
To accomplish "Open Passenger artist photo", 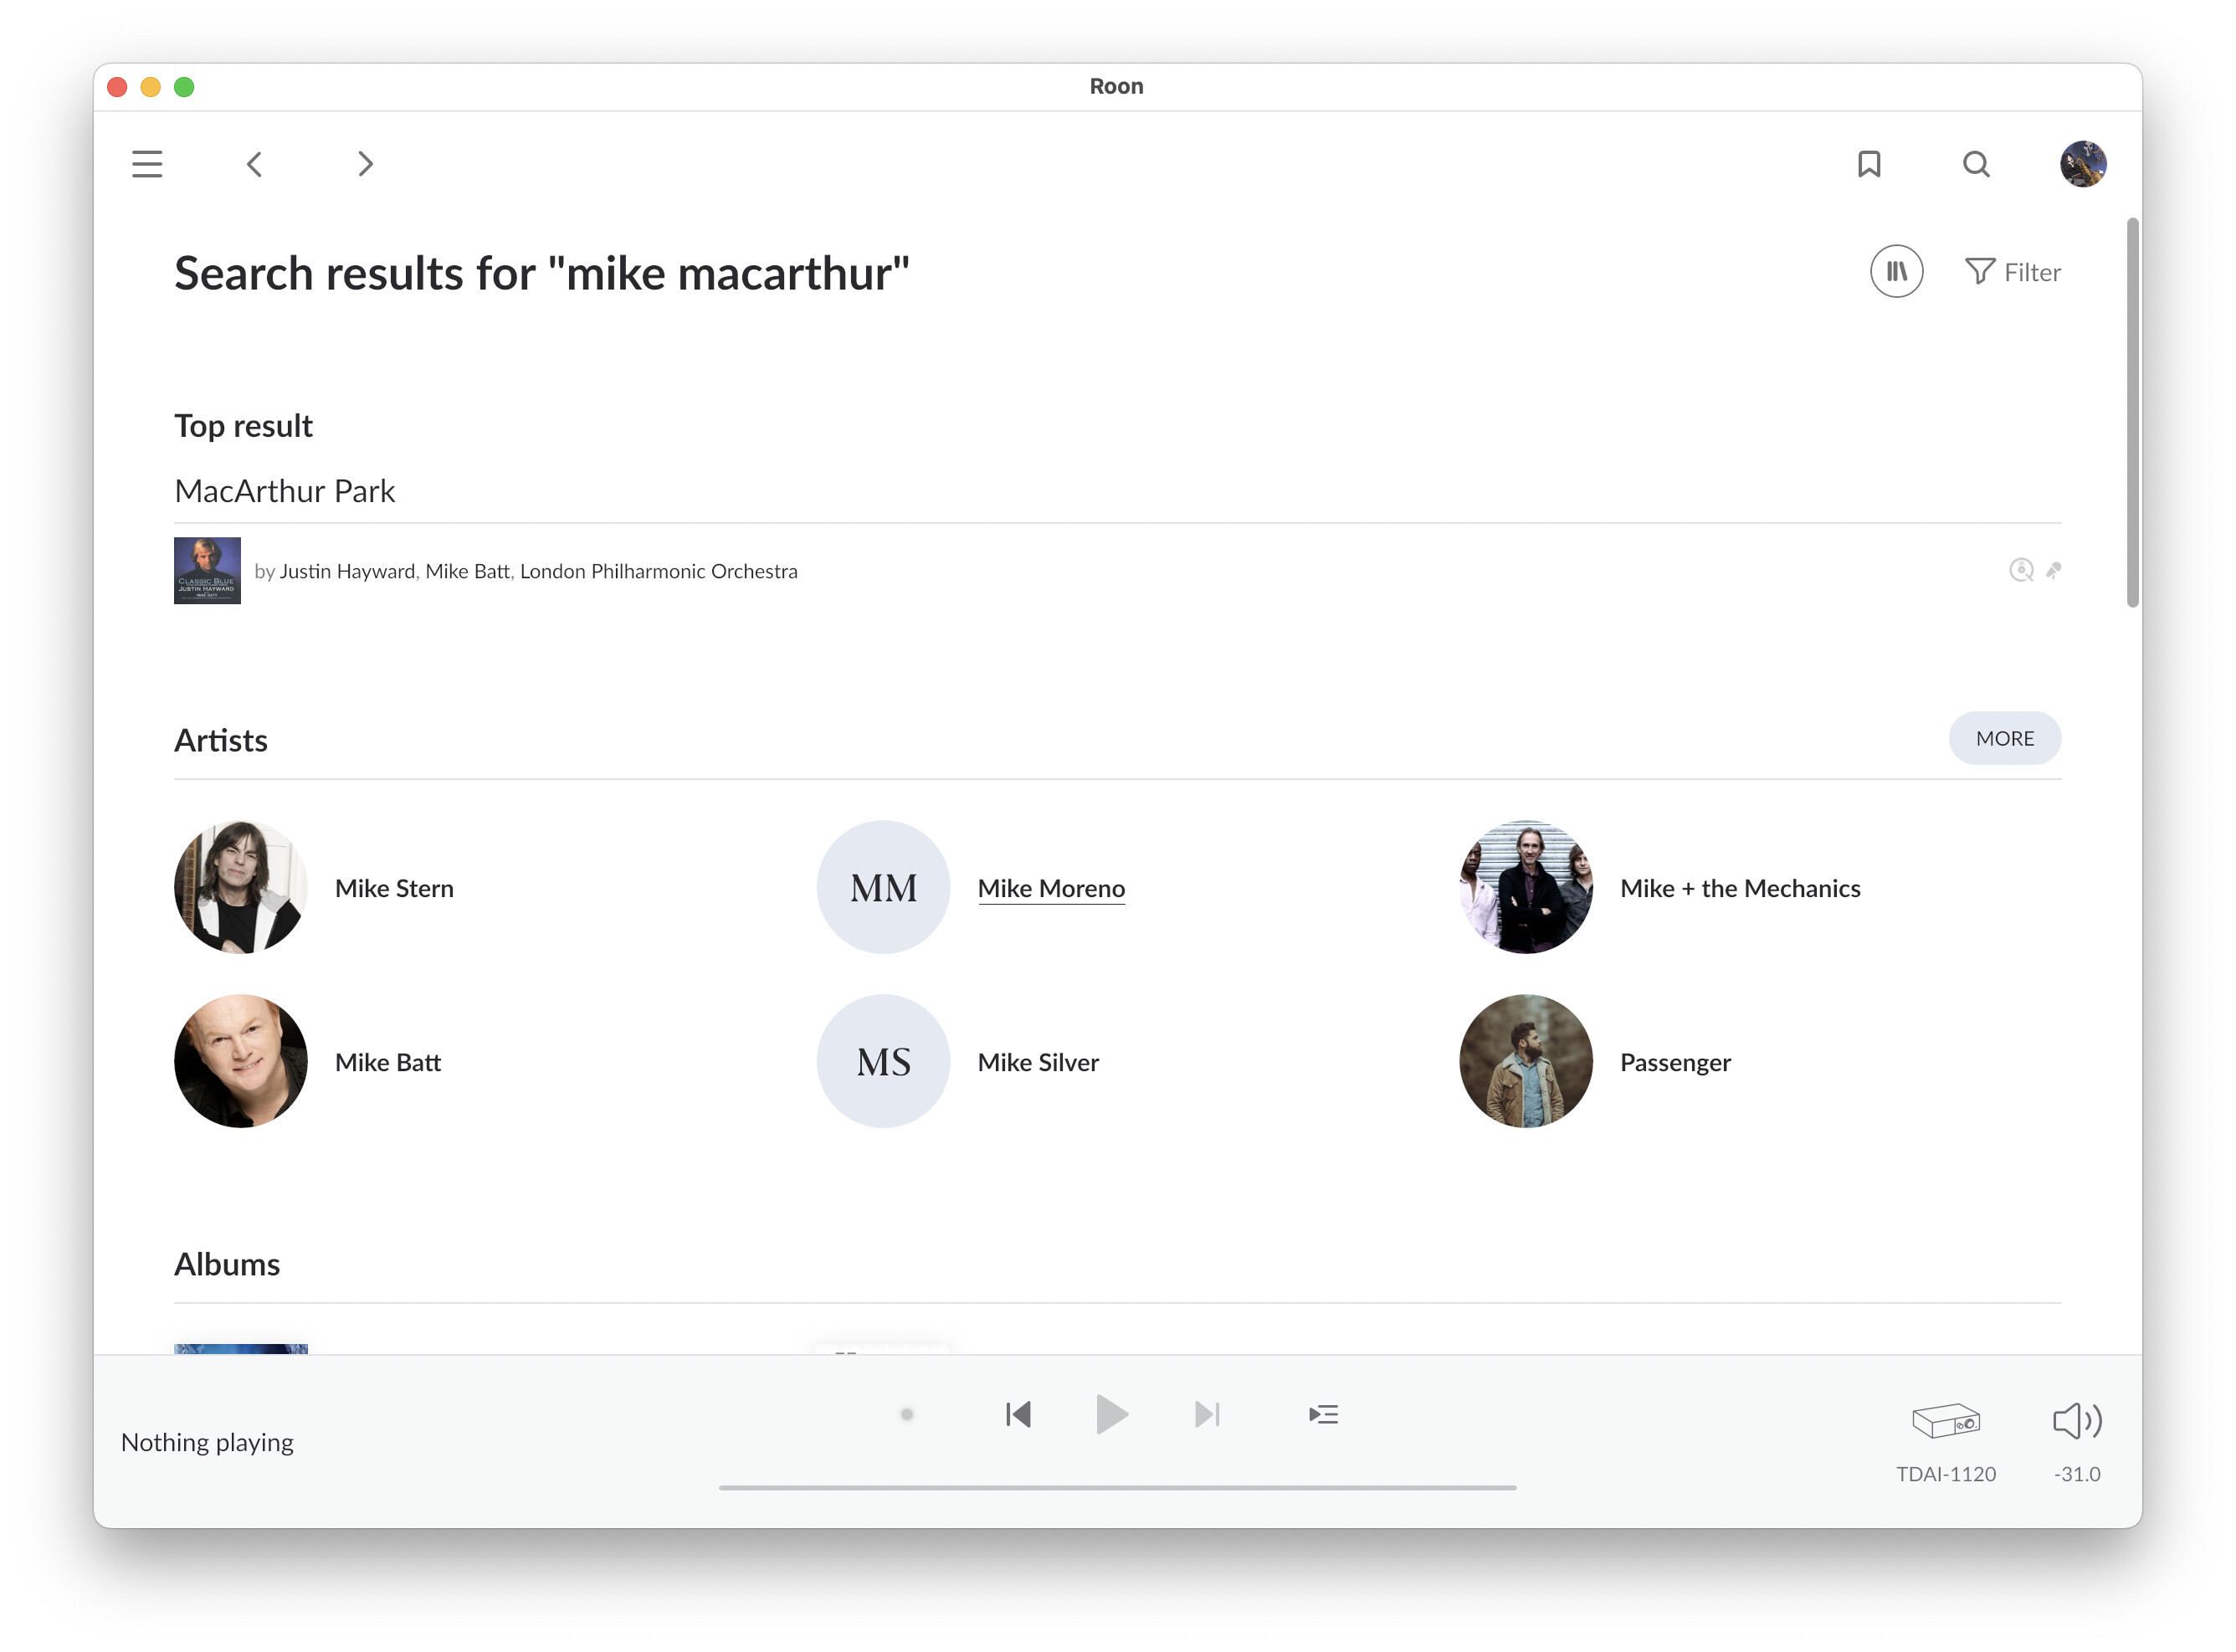I will click(x=1526, y=1062).
